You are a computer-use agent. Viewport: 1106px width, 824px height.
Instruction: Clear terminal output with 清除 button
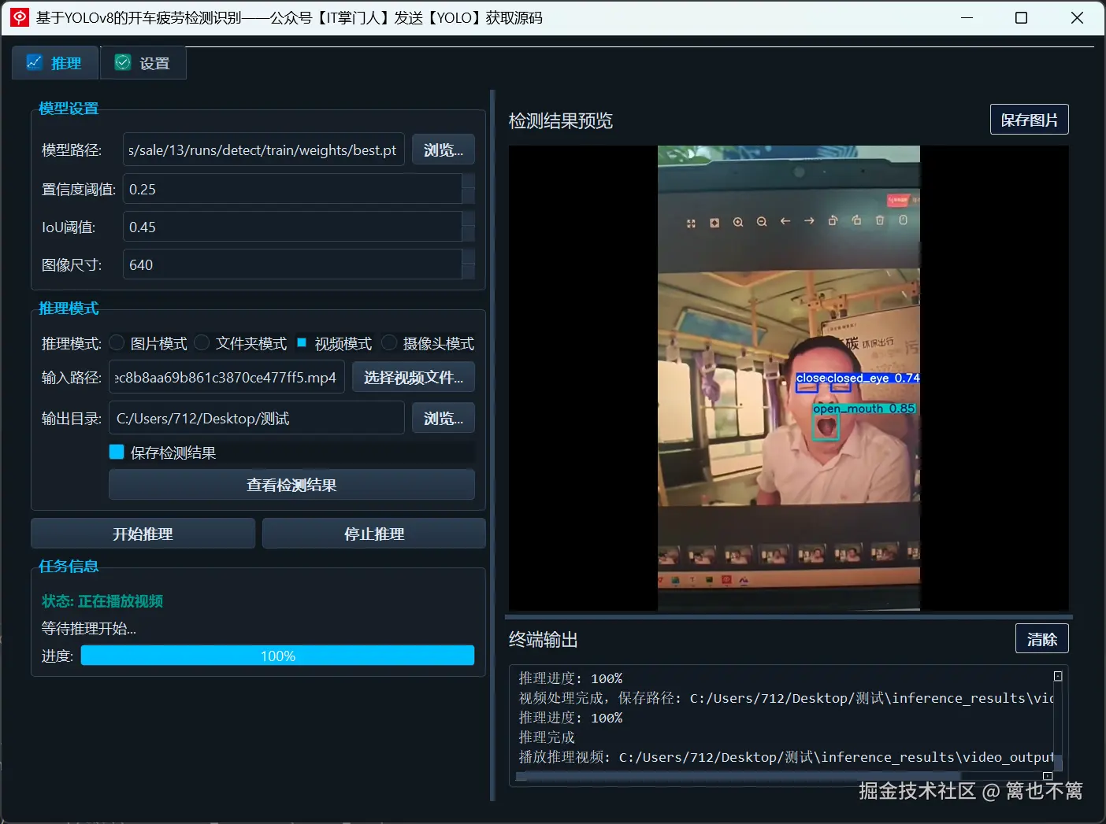click(1041, 639)
